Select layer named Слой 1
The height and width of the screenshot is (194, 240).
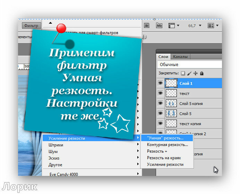tap(186, 83)
